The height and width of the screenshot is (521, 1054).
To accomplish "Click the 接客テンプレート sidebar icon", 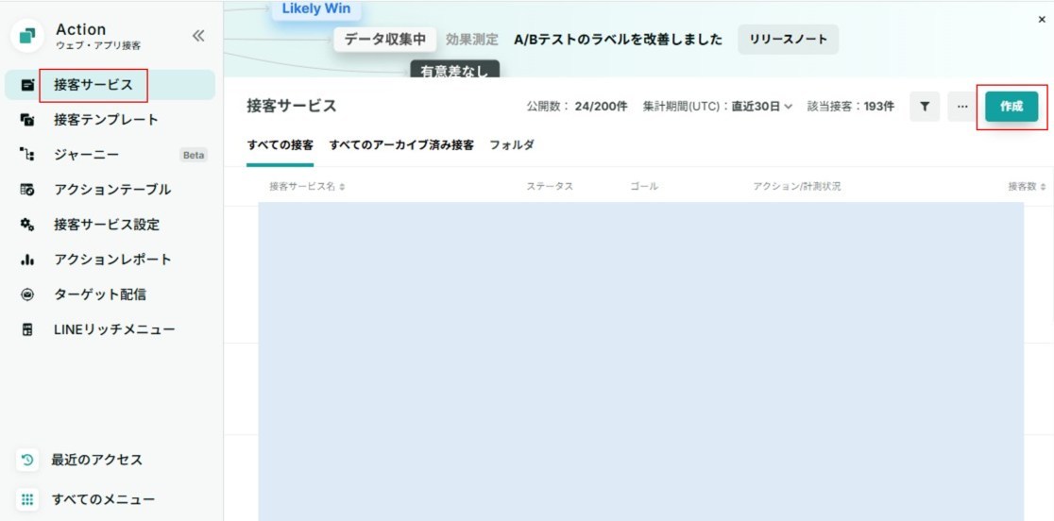I will point(27,120).
